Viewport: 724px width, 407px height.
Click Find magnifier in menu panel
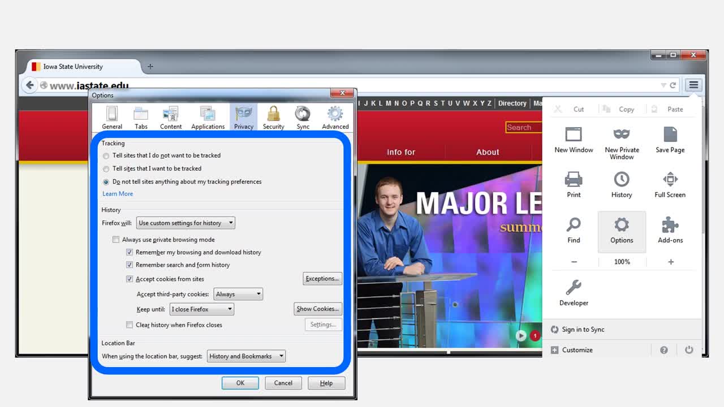pyautogui.click(x=574, y=231)
